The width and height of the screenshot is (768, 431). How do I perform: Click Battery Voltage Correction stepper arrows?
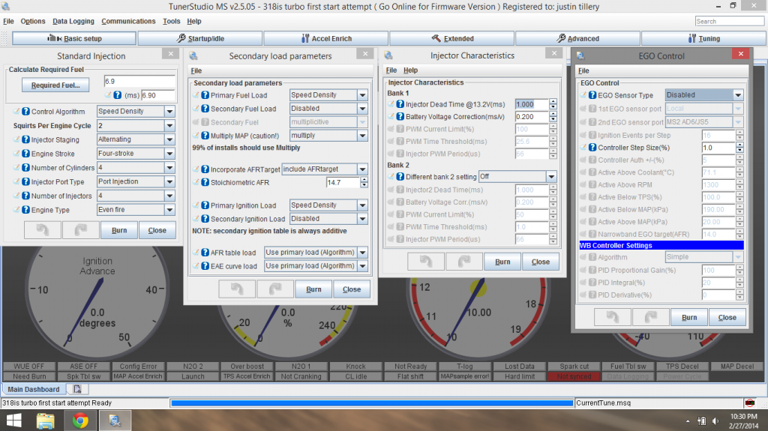[553, 117]
